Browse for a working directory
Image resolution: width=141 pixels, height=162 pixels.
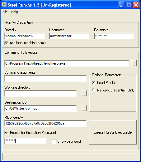[x=84, y=93]
